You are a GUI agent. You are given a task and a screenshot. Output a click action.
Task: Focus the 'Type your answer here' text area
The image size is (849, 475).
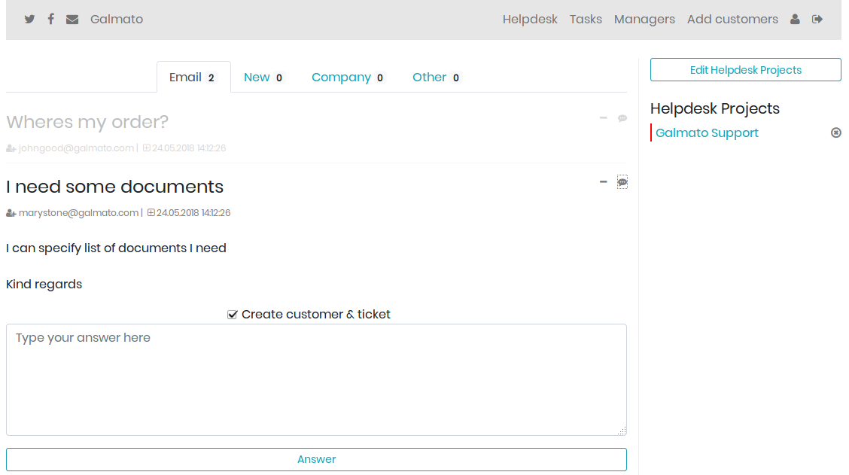click(x=316, y=379)
